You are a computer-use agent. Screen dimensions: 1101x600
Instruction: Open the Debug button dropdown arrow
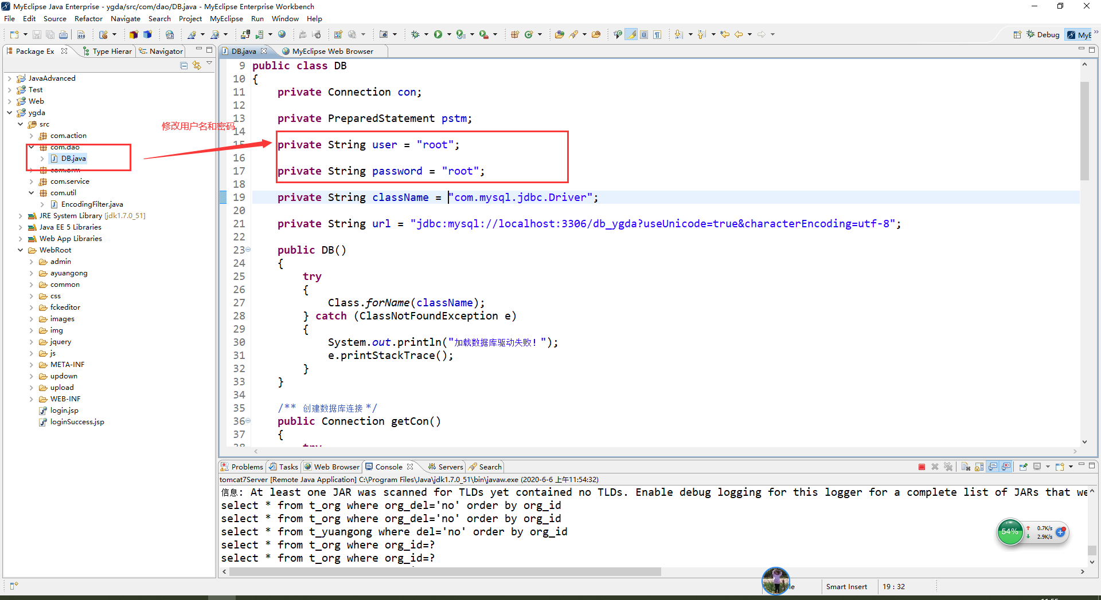point(426,34)
